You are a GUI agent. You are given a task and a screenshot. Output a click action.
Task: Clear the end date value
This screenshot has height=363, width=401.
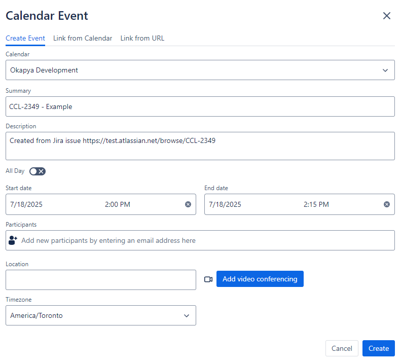click(x=387, y=204)
